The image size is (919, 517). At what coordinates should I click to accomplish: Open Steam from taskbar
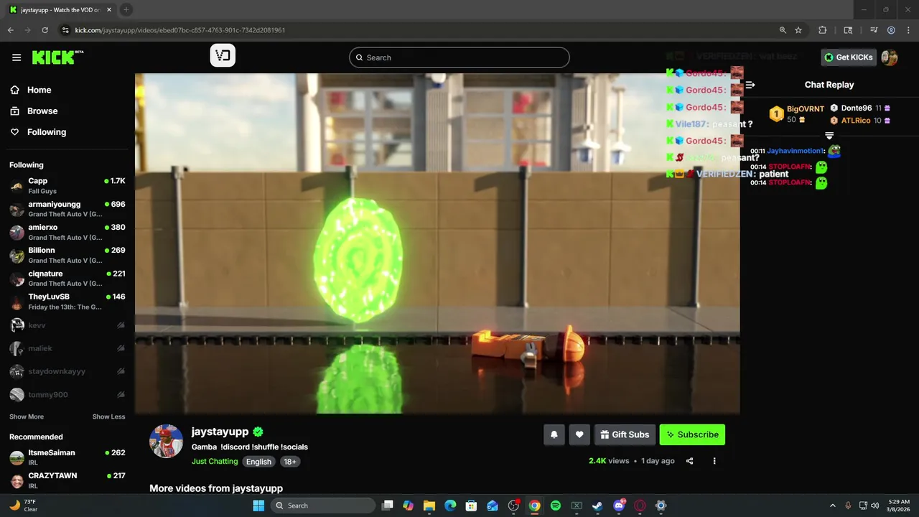tap(597, 506)
